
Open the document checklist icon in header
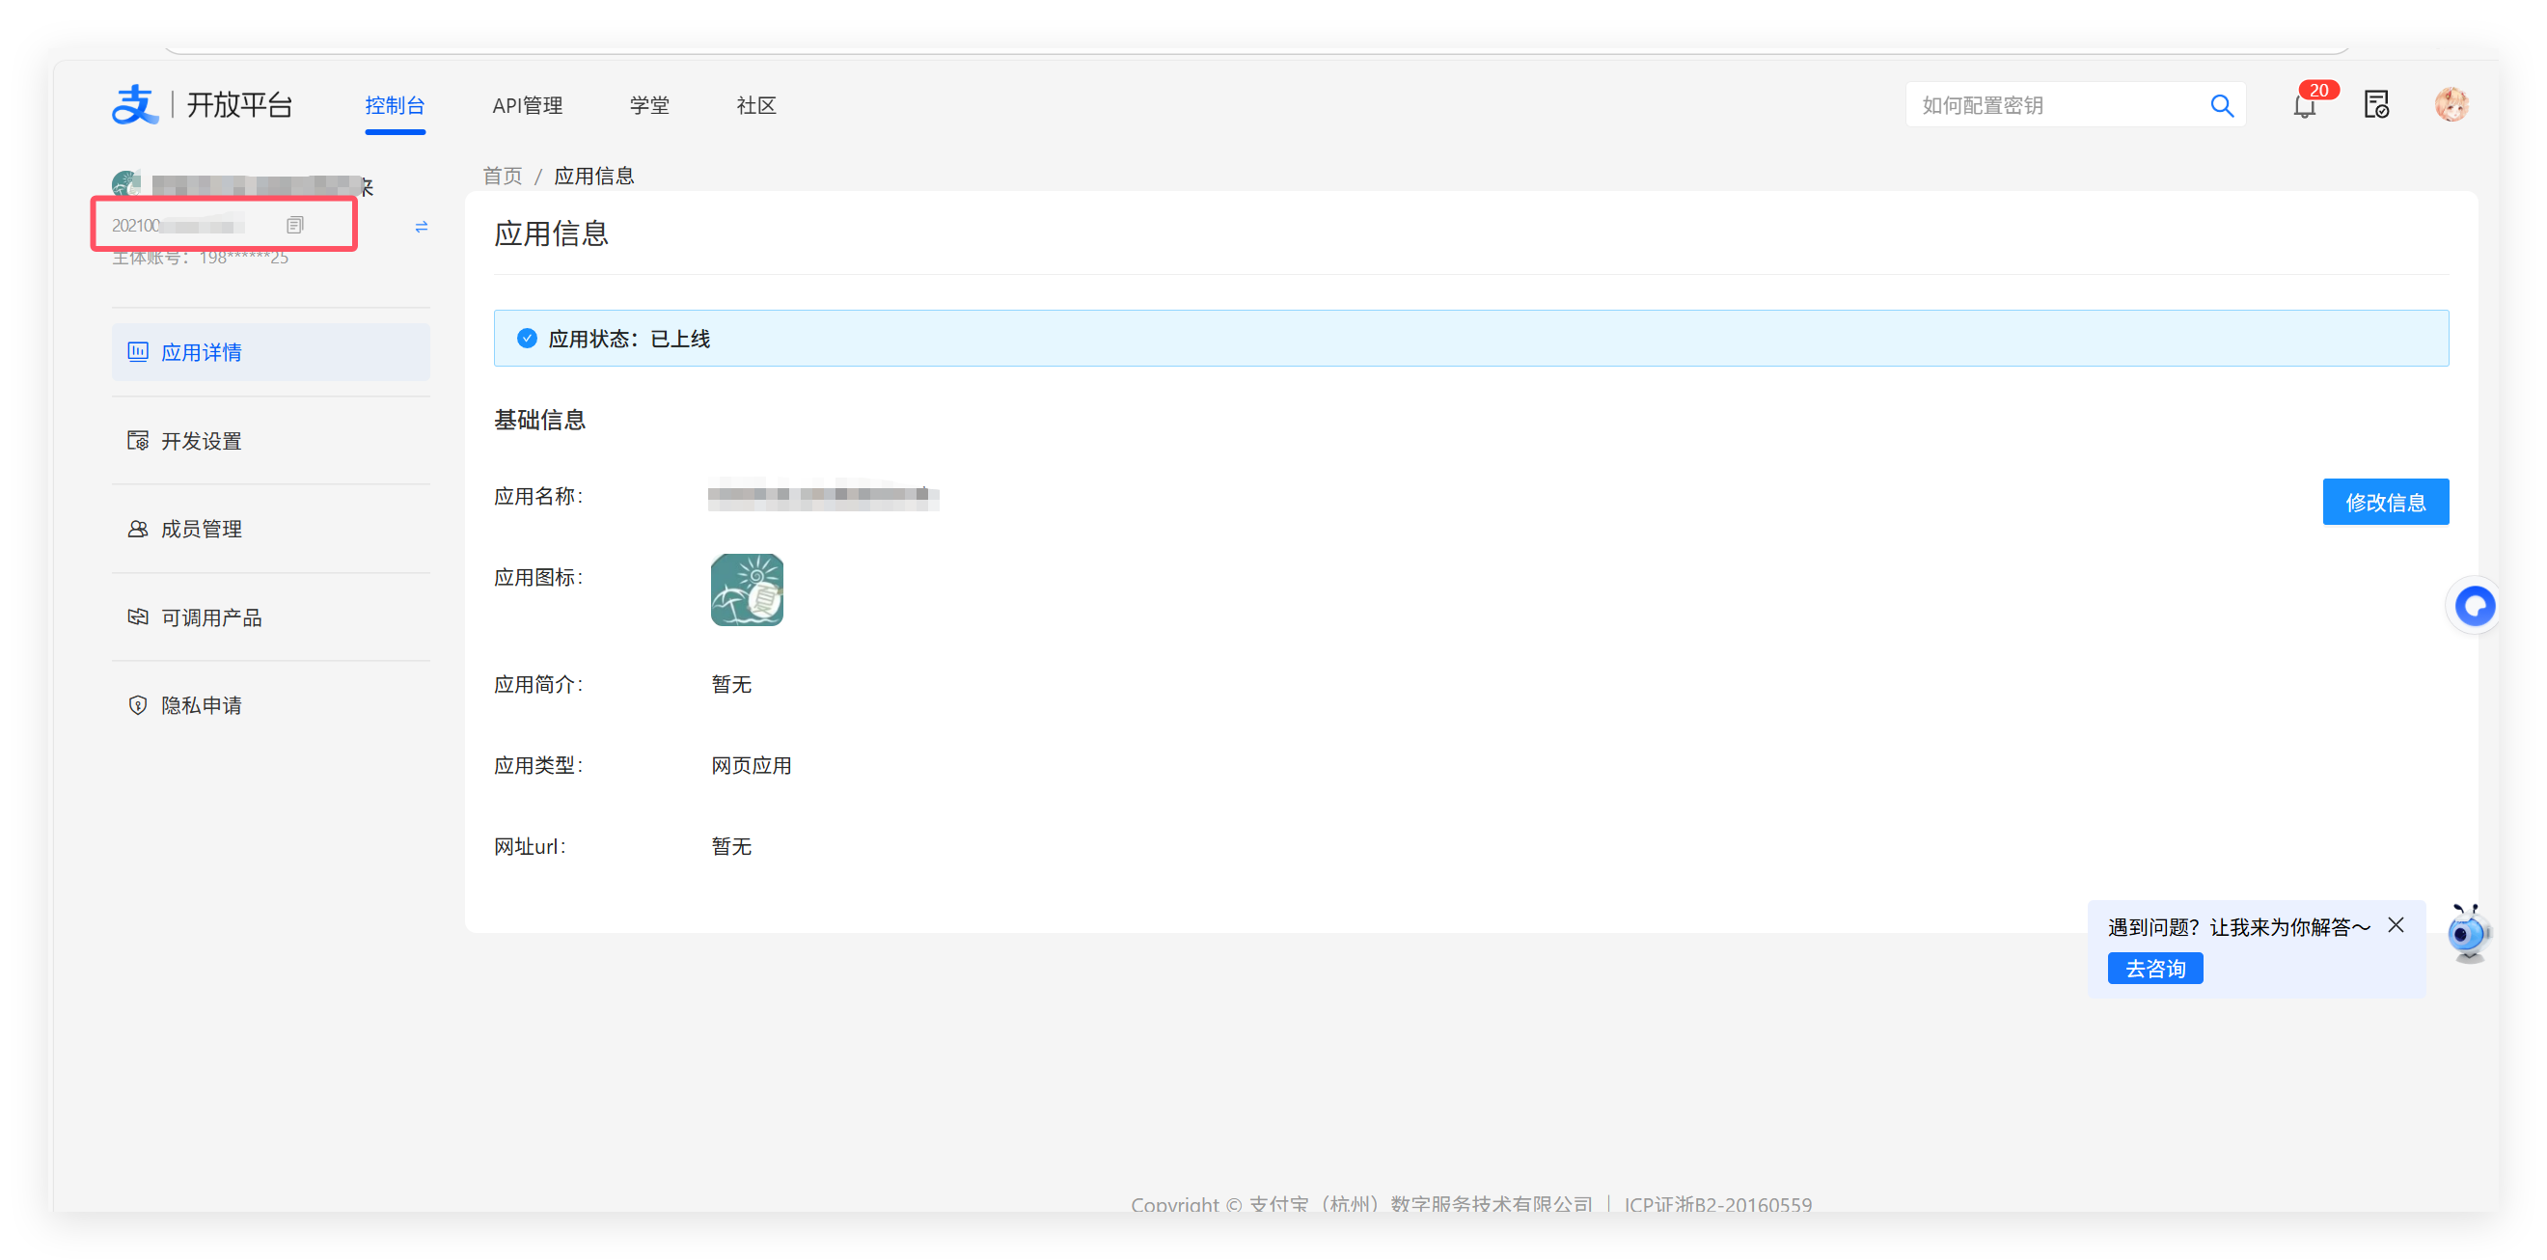(x=2376, y=105)
